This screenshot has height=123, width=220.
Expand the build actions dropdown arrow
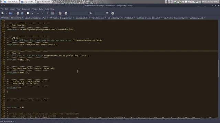(56, 13)
